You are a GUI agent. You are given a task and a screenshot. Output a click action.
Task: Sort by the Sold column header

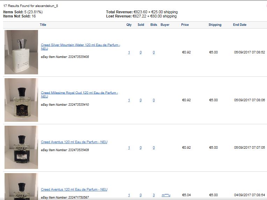(141, 25)
